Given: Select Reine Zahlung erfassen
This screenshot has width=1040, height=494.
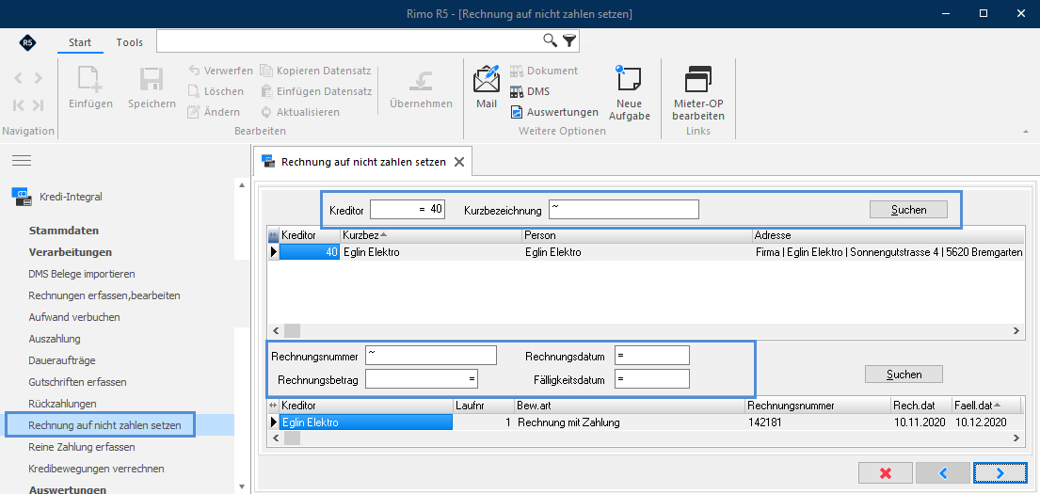Looking at the screenshot, I should (82, 447).
